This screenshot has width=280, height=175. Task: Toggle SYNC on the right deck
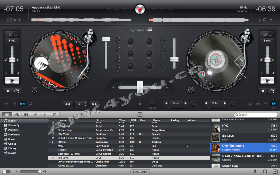tap(267, 41)
